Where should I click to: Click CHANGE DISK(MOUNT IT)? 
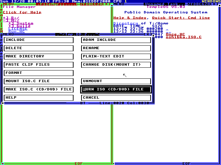click(x=116, y=65)
